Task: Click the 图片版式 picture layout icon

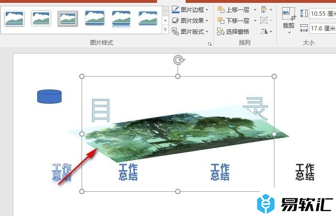Action: (x=175, y=31)
